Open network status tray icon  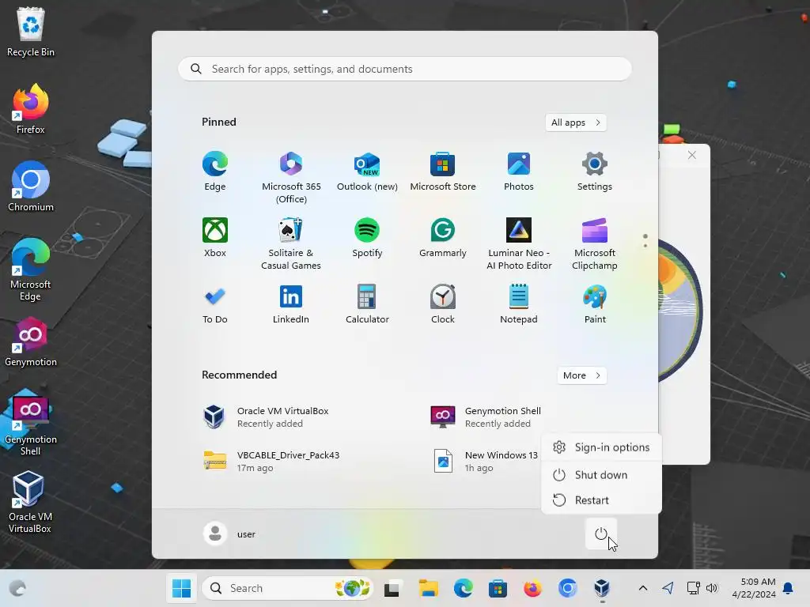pyautogui.click(x=693, y=588)
